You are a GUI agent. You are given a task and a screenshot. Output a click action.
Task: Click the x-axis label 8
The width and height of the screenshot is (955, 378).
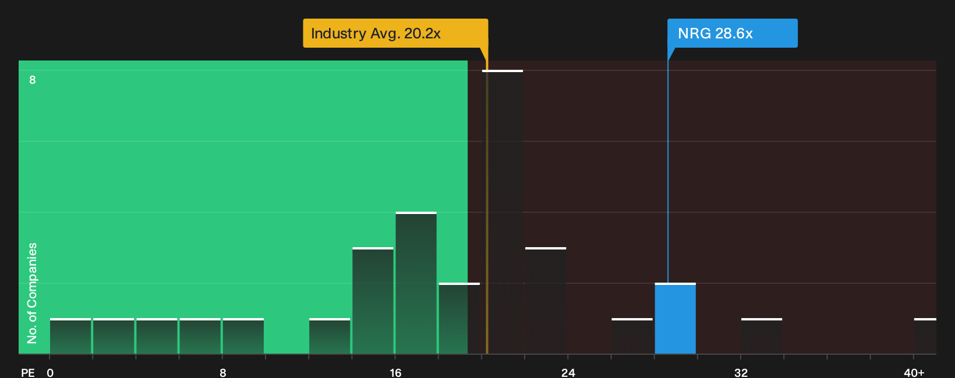pos(223,372)
